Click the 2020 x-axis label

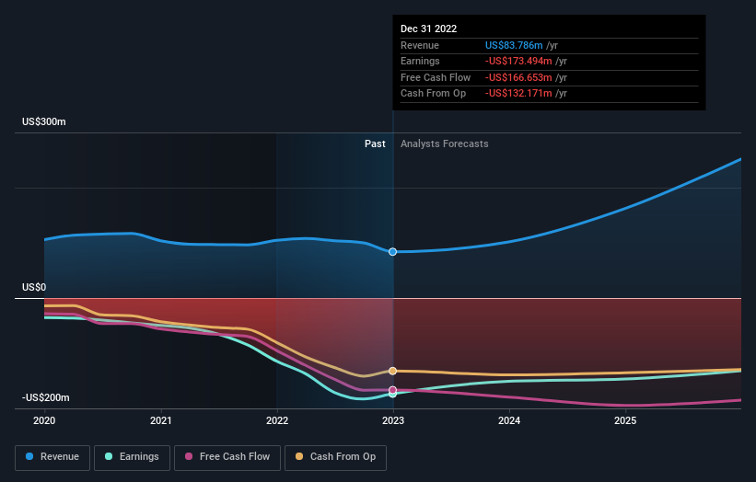(44, 420)
